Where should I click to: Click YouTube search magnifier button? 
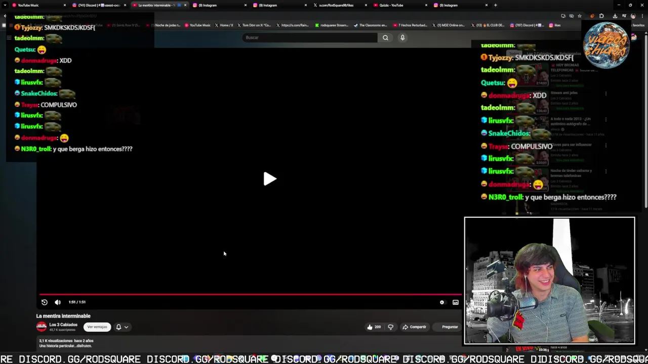point(385,37)
